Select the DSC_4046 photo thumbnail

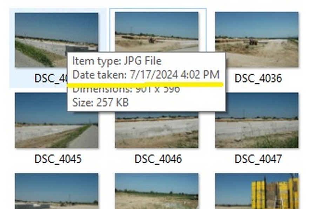point(156,130)
